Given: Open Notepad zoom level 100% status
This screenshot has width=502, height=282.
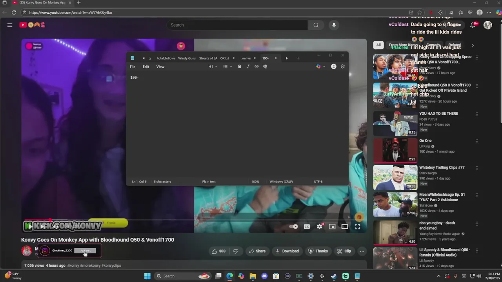Looking at the screenshot, I should point(255,182).
